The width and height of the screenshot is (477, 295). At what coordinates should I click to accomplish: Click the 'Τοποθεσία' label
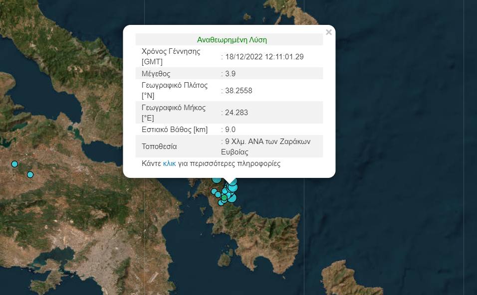(159, 147)
